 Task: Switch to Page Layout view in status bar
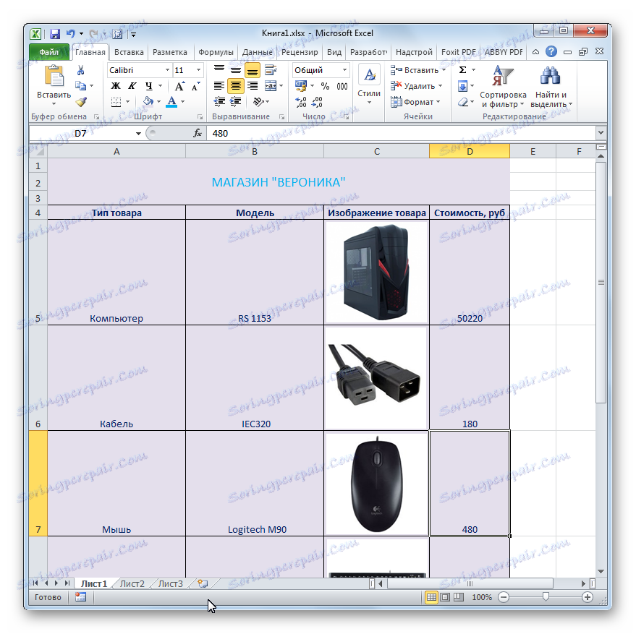445,597
